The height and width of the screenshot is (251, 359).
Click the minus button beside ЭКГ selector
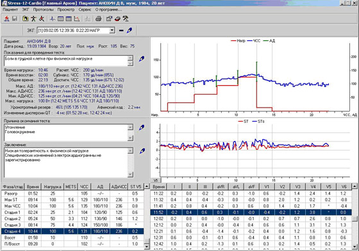click(121, 30)
